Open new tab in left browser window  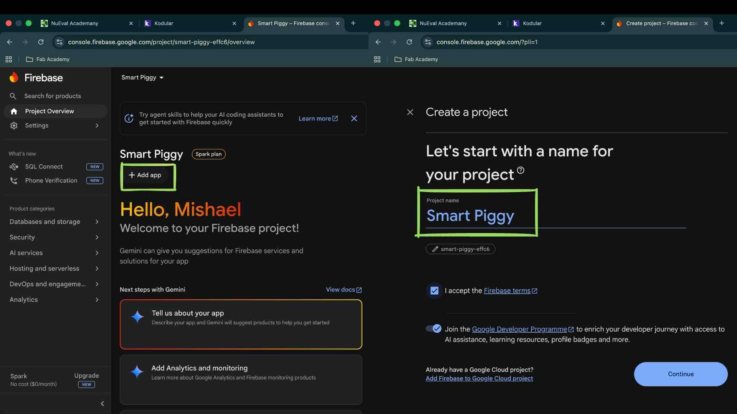click(353, 23)
